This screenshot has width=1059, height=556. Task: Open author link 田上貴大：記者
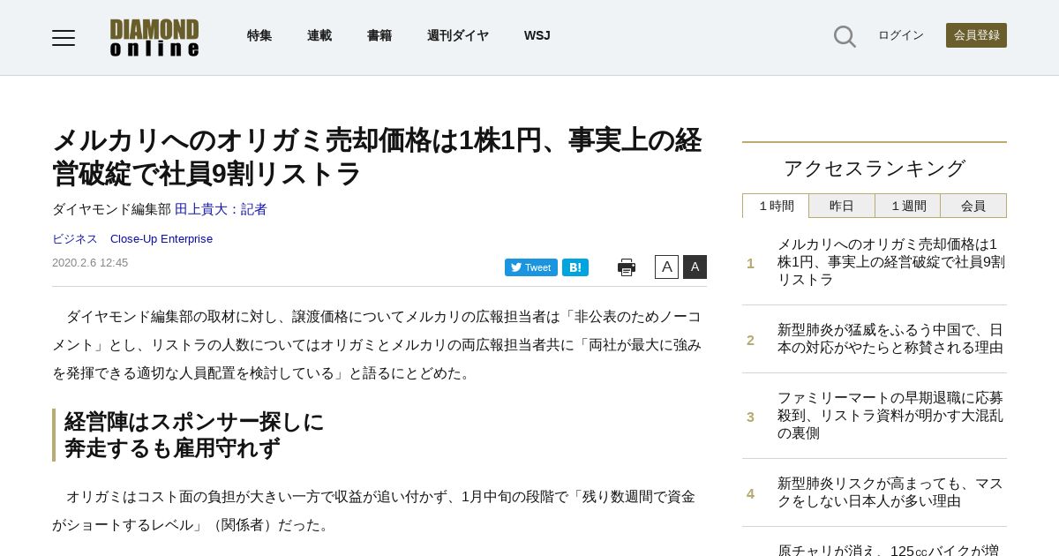[221, 209]
